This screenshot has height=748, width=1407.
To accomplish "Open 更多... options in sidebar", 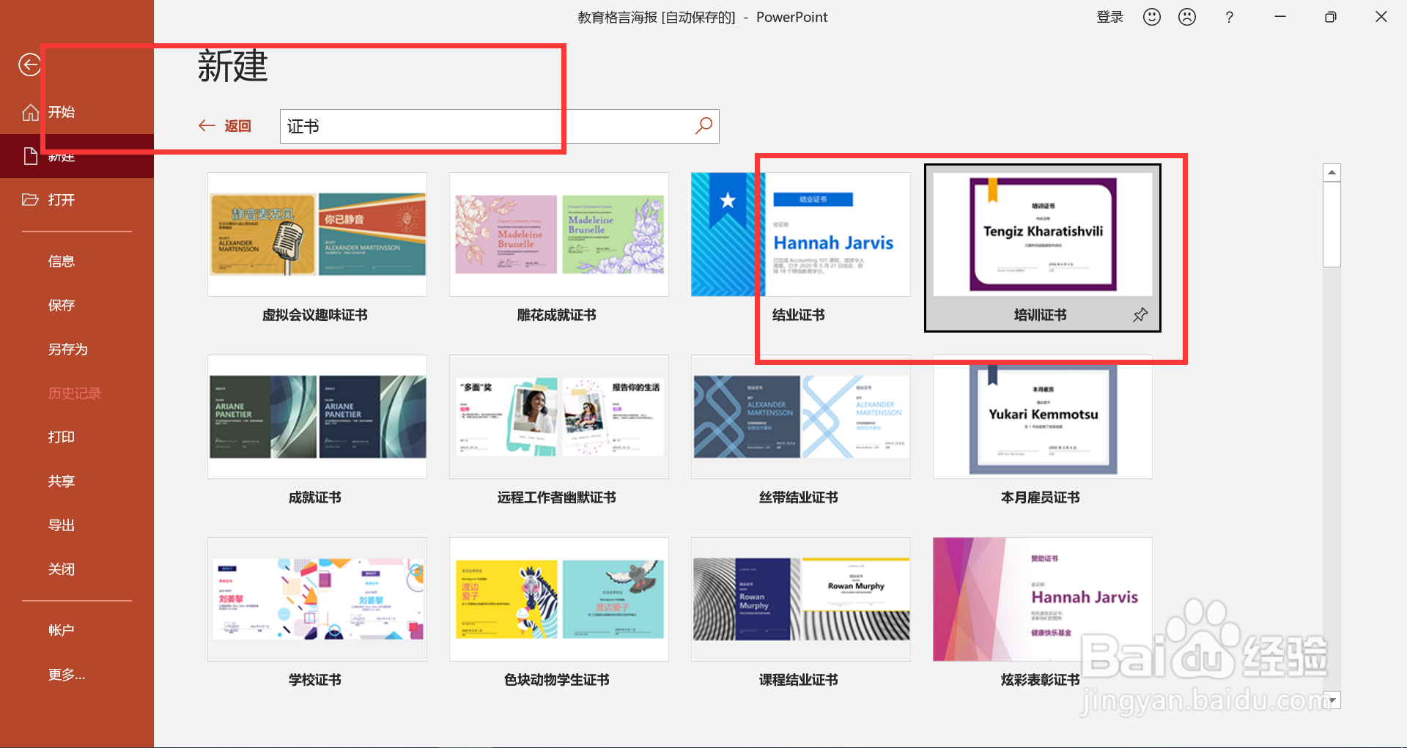I will point(67,675).
